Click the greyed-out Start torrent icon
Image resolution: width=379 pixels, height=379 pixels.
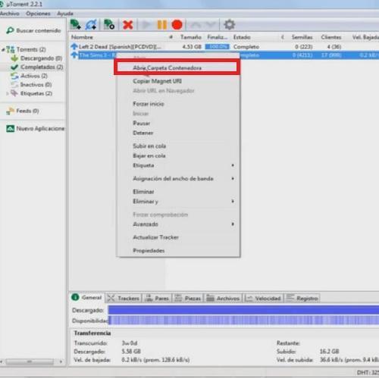146,25
